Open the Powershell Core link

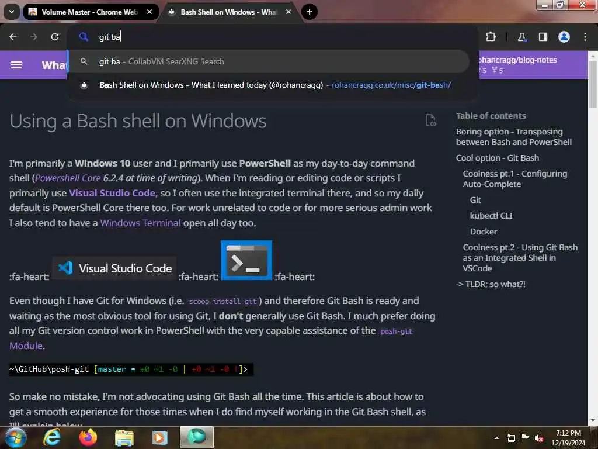point(68,178)
